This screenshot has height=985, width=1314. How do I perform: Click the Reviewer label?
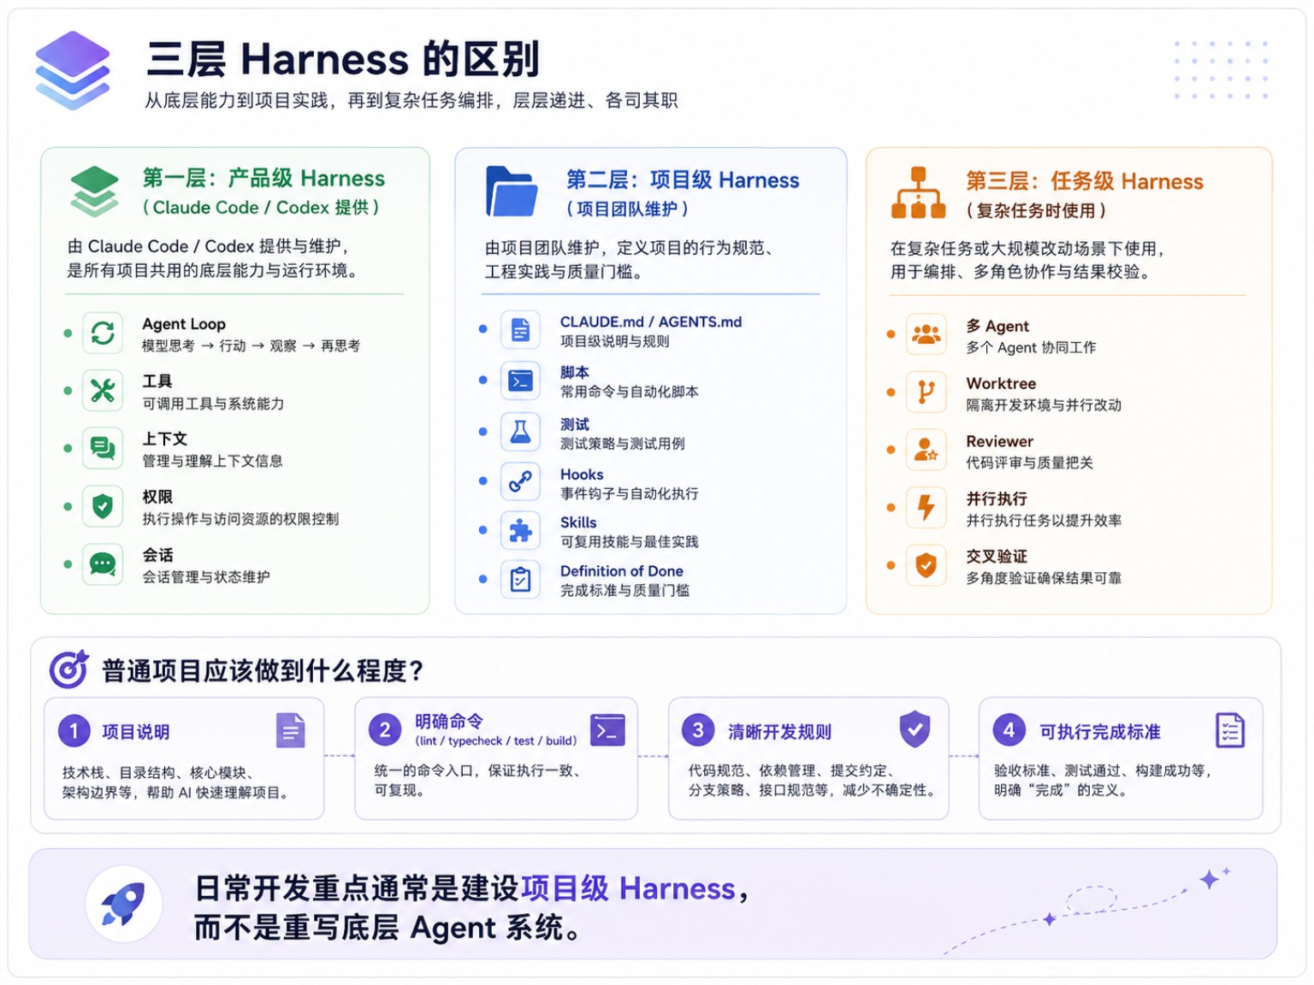pyautogui.click(x=1000, y=441)
